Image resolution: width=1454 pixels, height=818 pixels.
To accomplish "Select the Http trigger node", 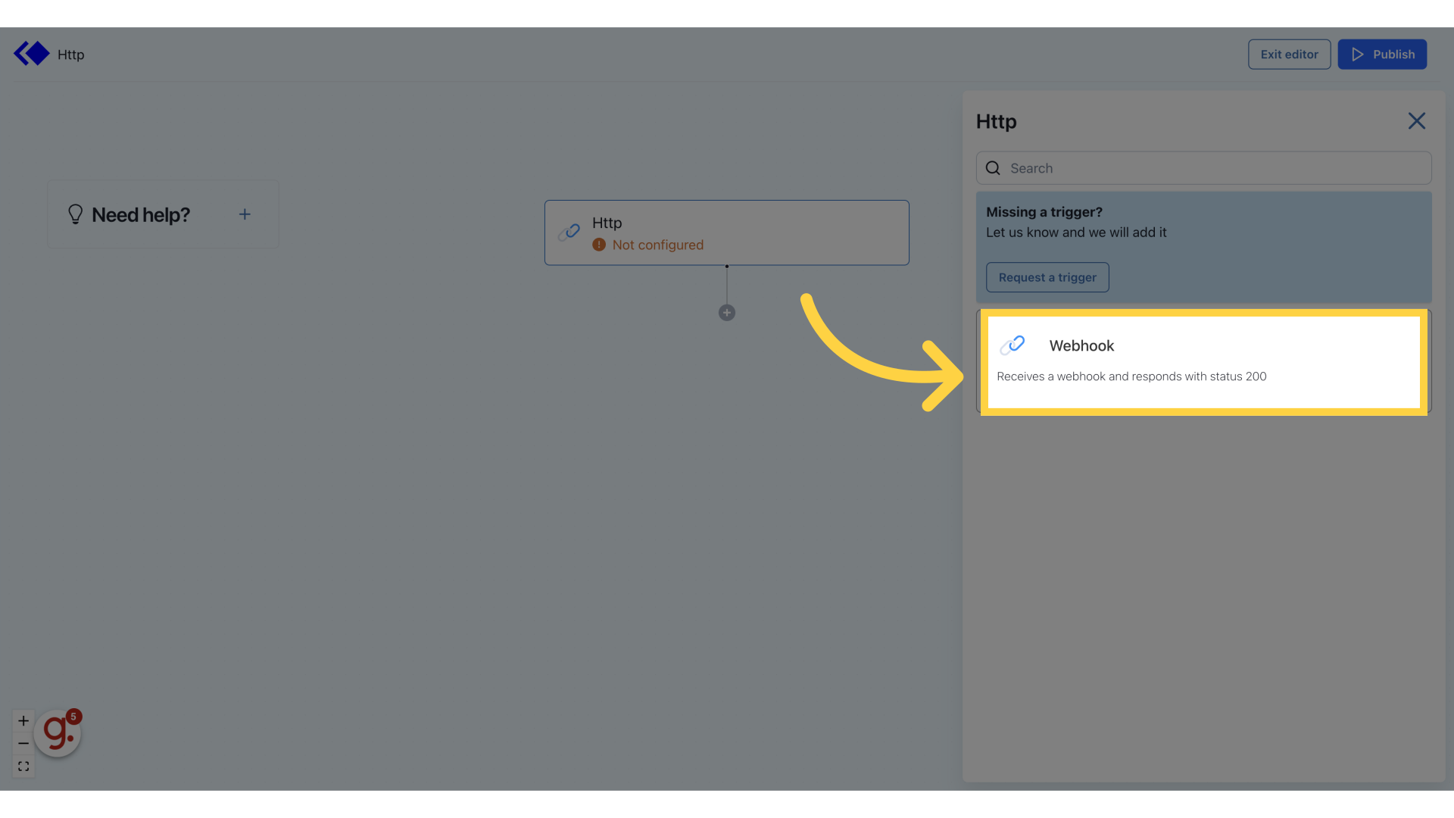I will [x=726, y=233].
